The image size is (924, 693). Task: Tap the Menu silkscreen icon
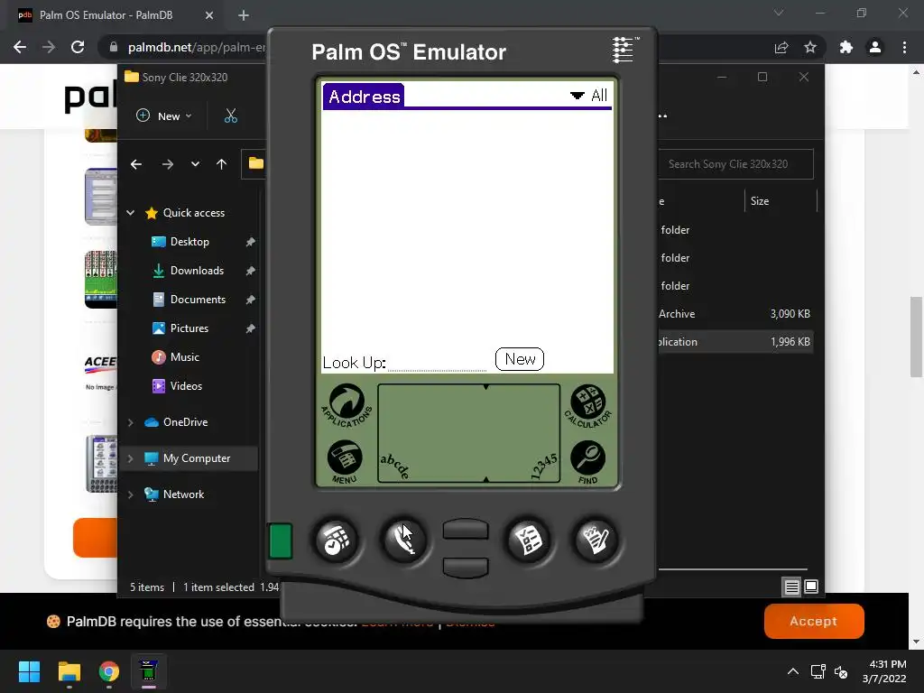click(x=345, y=461)
